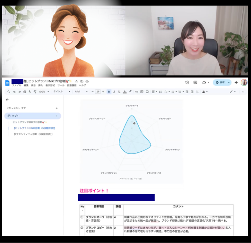Screen dimensions: 251x243
Task: Open the 挿入 menu
Action: [40, 85]
